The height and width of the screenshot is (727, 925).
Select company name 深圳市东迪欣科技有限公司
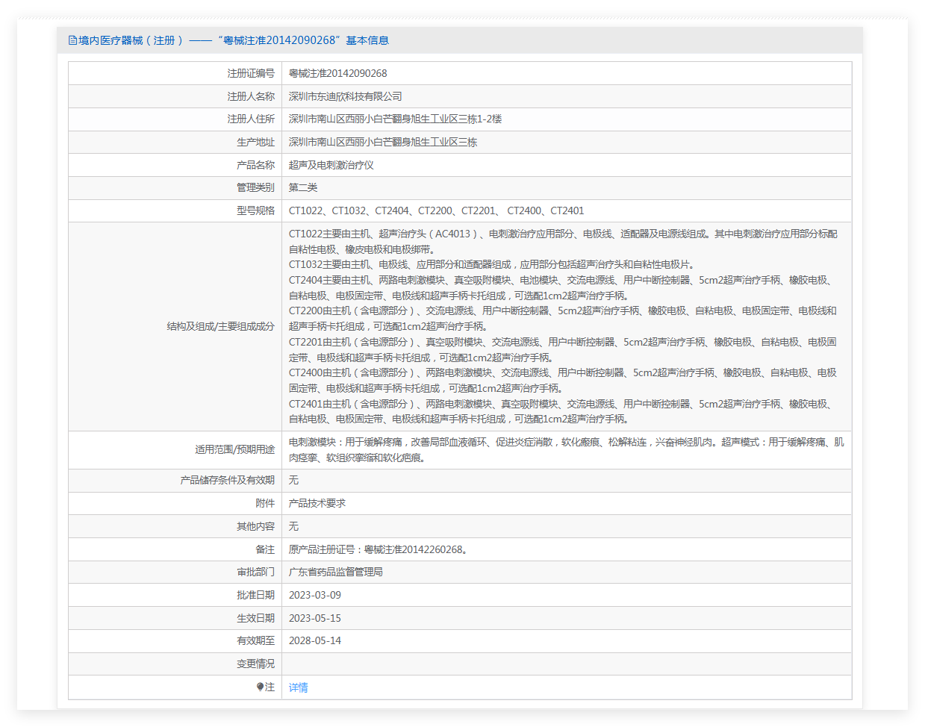click(346, 96)
